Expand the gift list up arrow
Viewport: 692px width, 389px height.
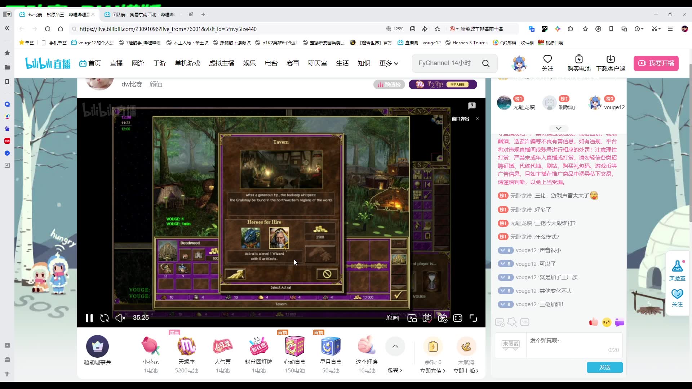pos(395,346)
